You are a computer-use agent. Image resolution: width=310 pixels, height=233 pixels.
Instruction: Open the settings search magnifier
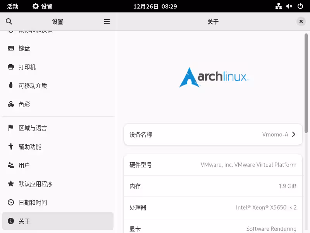tap(9, 21)
